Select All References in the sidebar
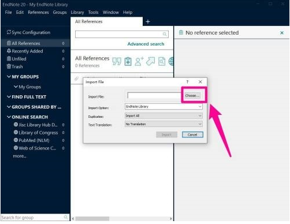The width and height of the screenshot is (290, 224). pos(35,43)
